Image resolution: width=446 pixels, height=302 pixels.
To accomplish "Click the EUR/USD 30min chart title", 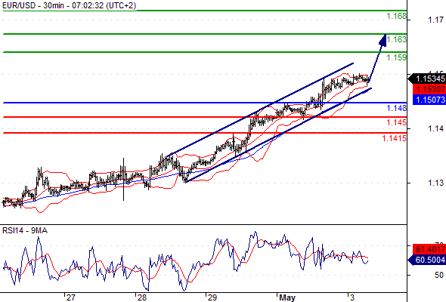I will tap(69, 5).
